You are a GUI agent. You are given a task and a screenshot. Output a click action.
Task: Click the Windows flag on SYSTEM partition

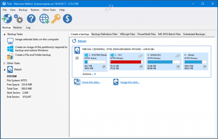[86, 55]
